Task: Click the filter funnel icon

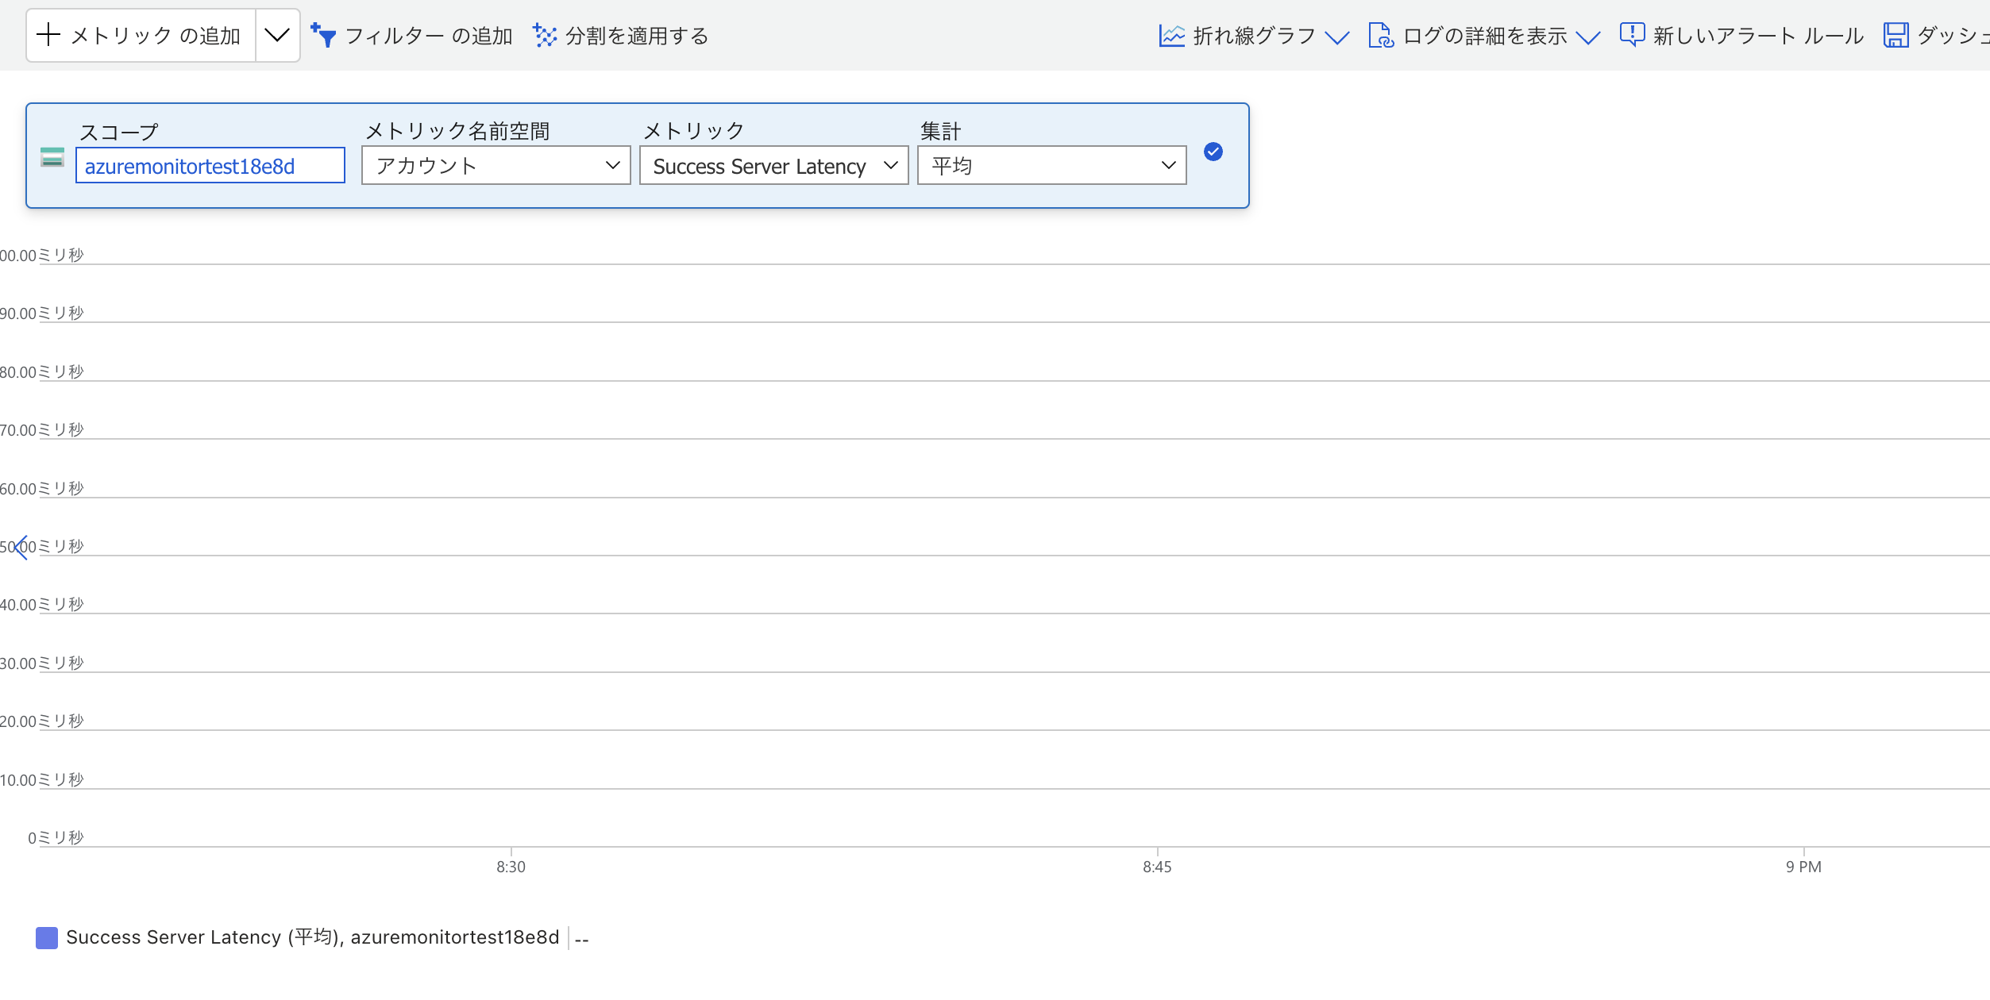Action: coord(323,36)
